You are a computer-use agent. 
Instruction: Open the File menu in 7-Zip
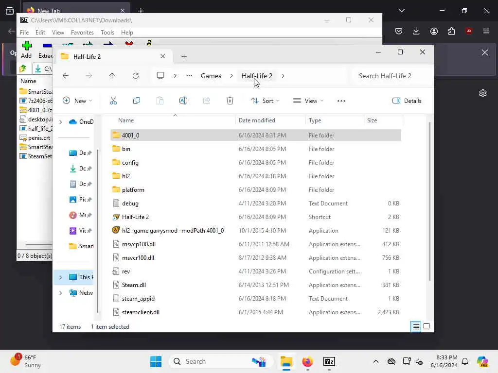tap(24, 33)
